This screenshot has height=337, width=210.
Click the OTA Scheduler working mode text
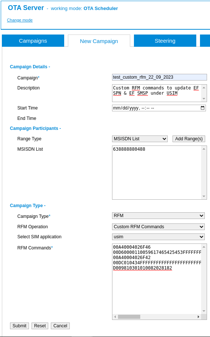click(101, 9)
